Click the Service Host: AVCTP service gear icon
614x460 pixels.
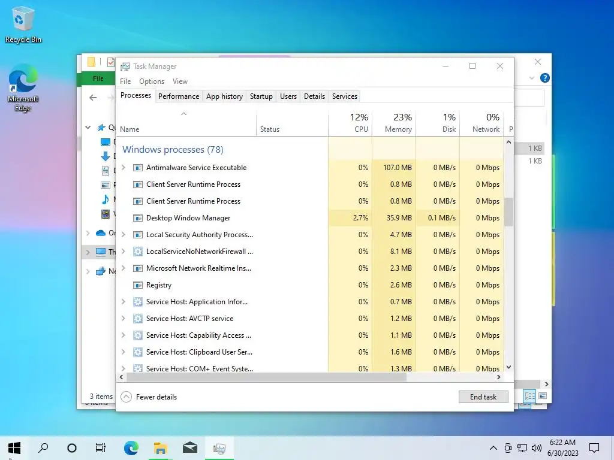click(137, 319)
